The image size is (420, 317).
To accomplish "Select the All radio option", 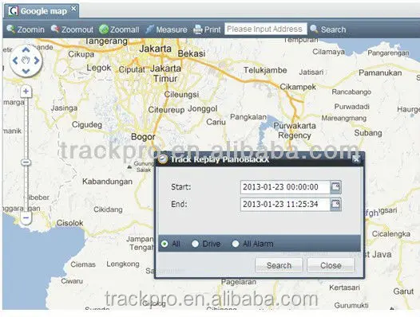I will click(x=164, y=244).
